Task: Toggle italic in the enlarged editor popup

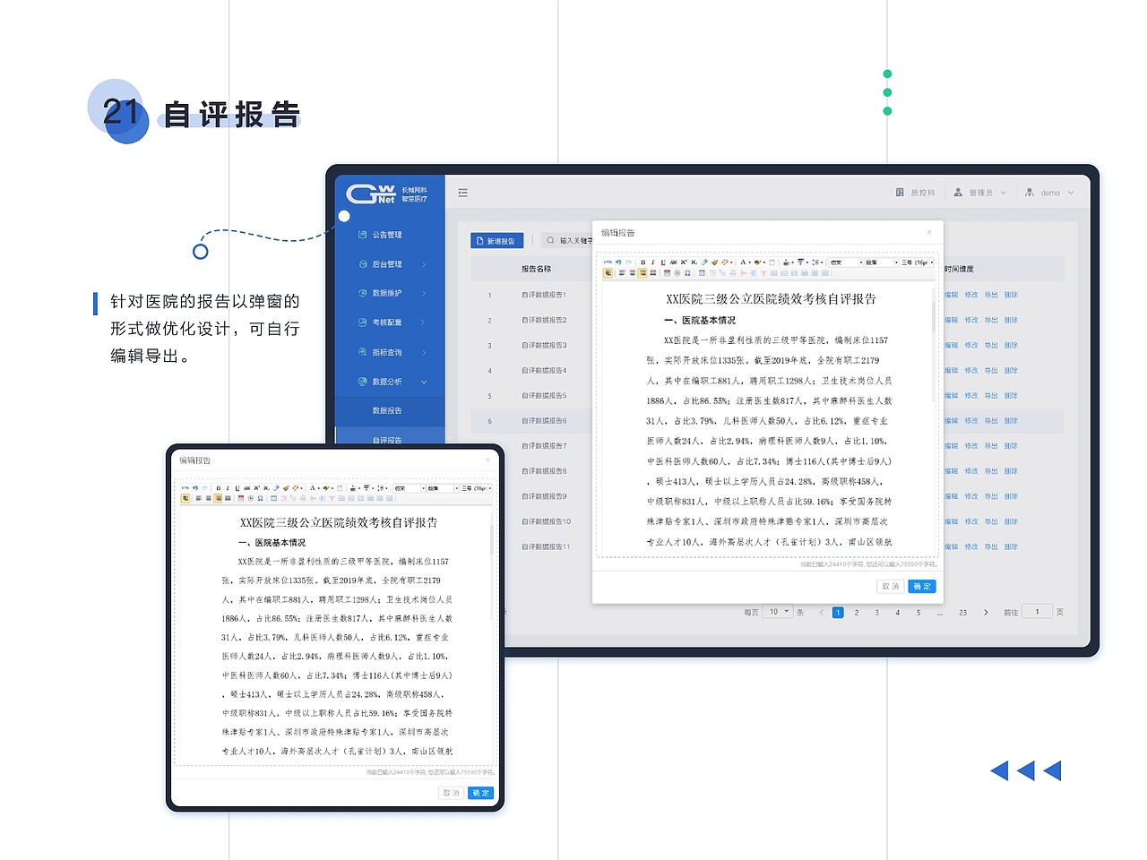Action: (x=228, y=488)
